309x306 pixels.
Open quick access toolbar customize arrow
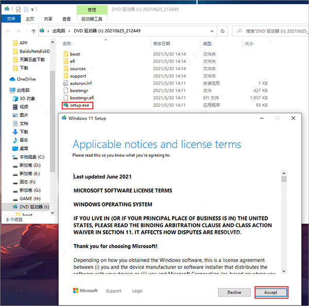[32, 9]
